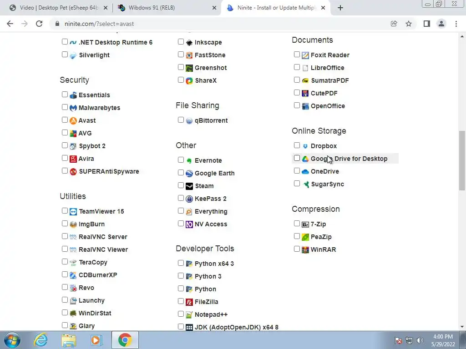
Task: Click the Google Drive triangle icon
Action: [x=305, y=159]
